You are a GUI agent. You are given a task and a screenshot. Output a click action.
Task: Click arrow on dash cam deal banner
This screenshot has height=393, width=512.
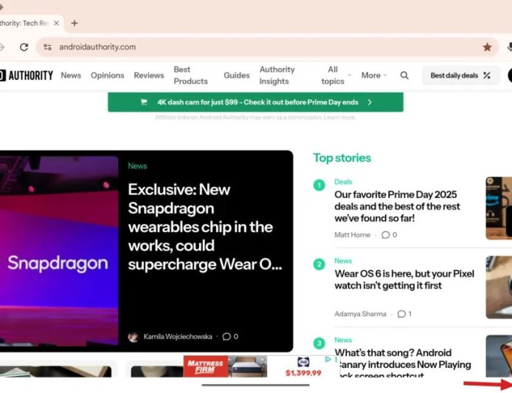(370, 103)
